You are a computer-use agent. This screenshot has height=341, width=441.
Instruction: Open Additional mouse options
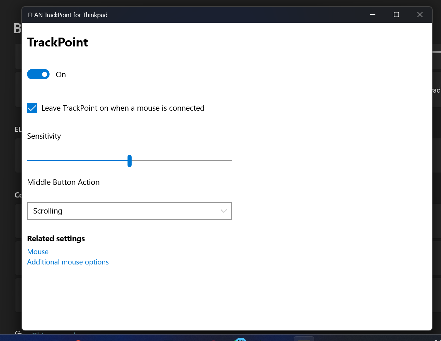pyautogui.click(x=68, y=262)
